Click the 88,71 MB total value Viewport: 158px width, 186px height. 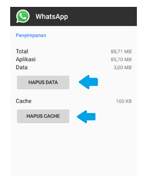tap(121, 51)
